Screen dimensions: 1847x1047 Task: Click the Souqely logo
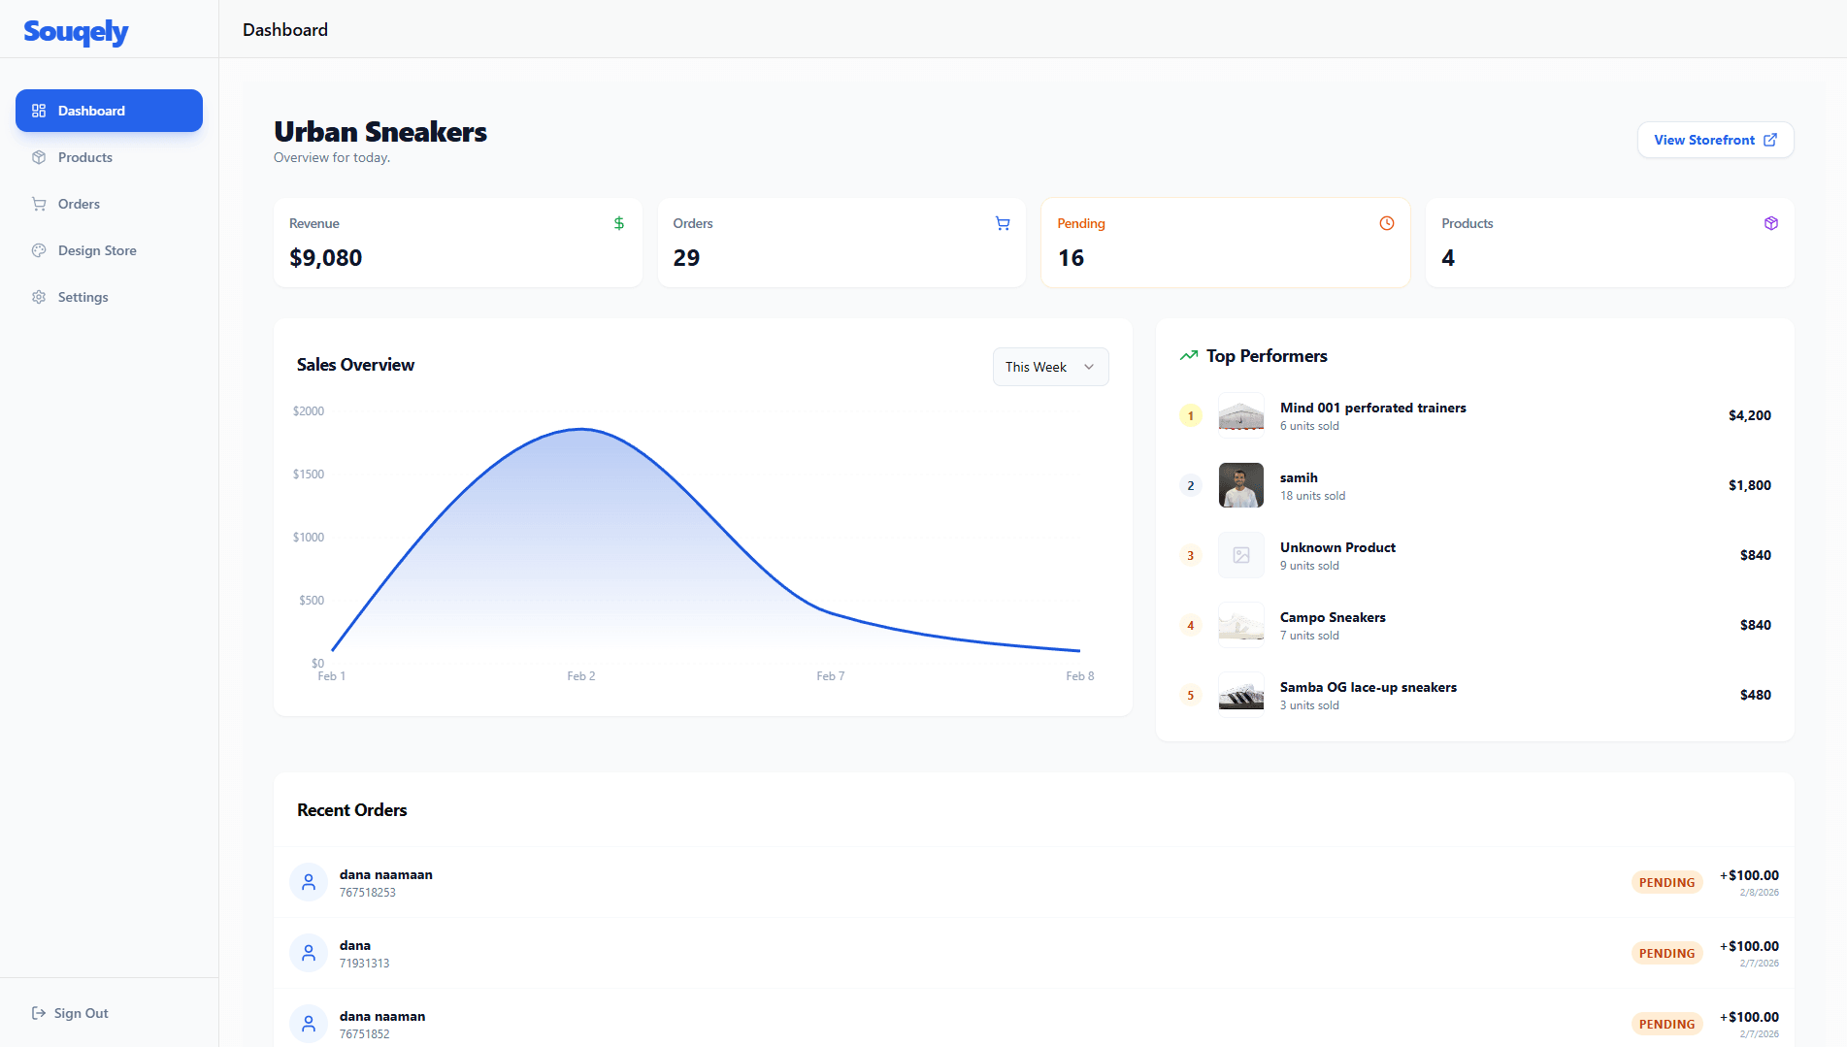tap(75, 32)
